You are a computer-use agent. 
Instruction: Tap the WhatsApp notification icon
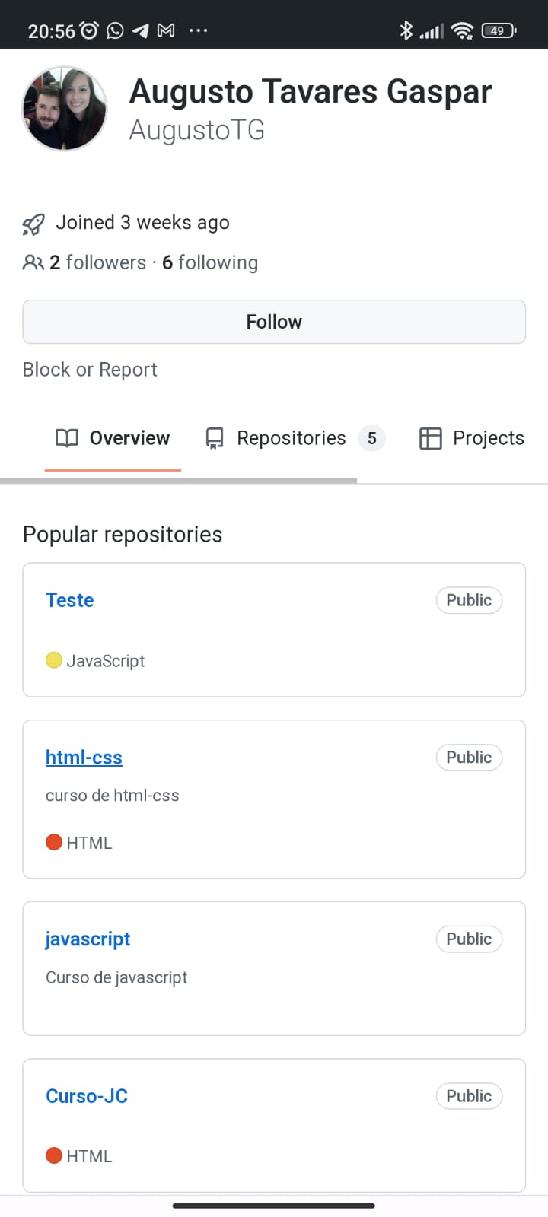115,30
